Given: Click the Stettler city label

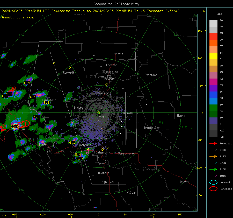Looking at the screenshot, I should click(151, 75).
